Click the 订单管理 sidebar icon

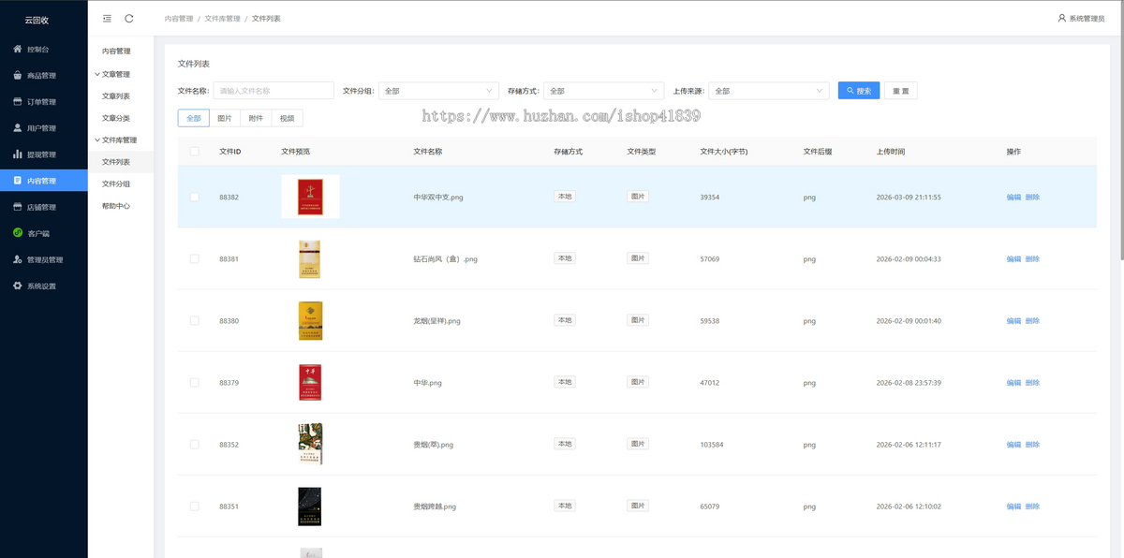(18, 101)
